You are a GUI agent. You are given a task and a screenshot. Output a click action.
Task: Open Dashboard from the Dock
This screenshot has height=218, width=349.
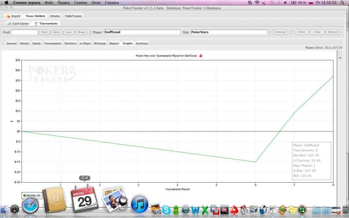14,210
